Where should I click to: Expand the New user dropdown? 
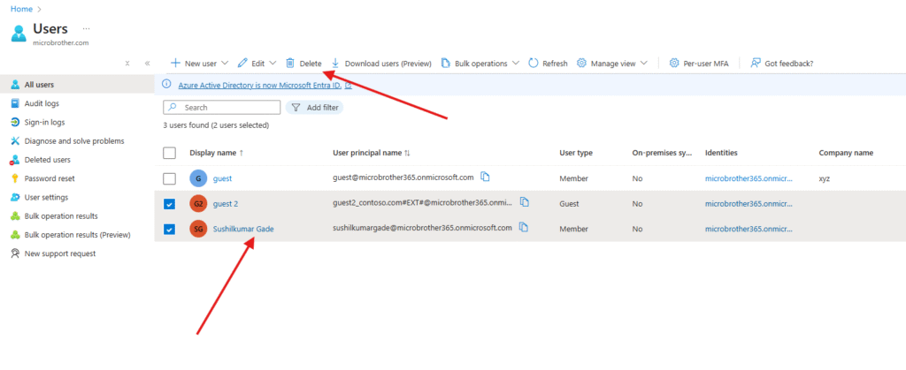click(x=224, y=64)
